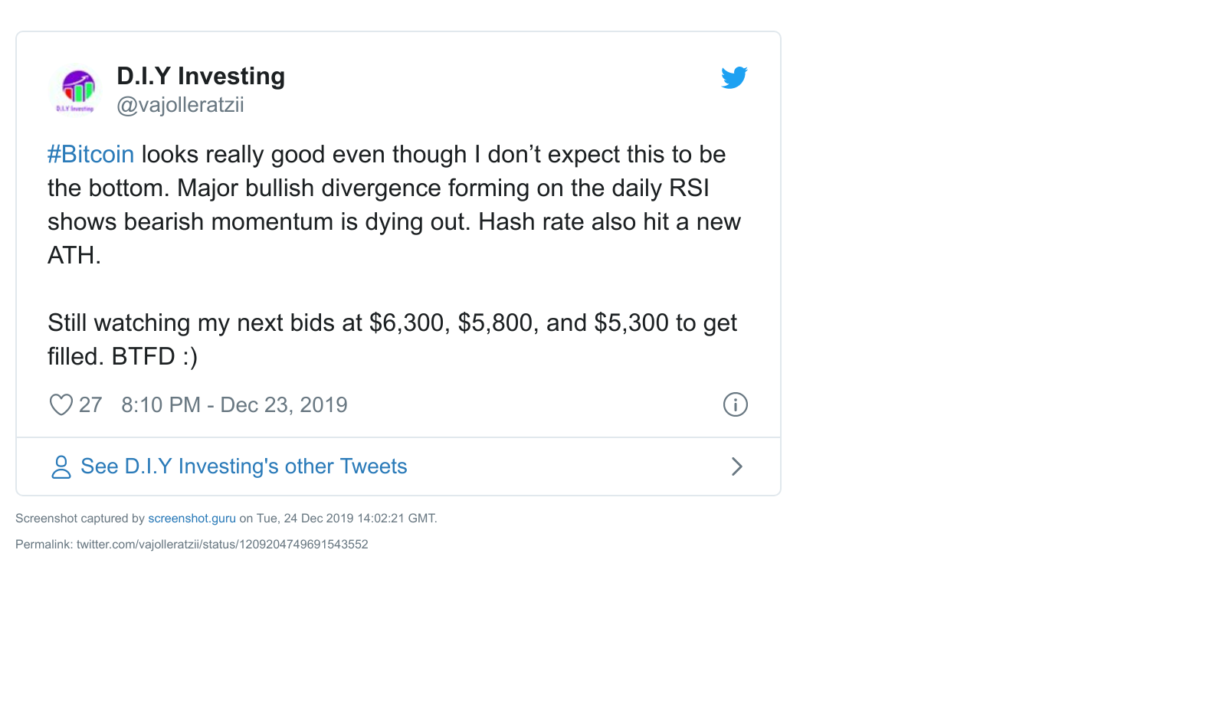The height and width of the screenshot is (720, 1226).
Task: Expand the right chevron arrow
Action: [736, 466]
